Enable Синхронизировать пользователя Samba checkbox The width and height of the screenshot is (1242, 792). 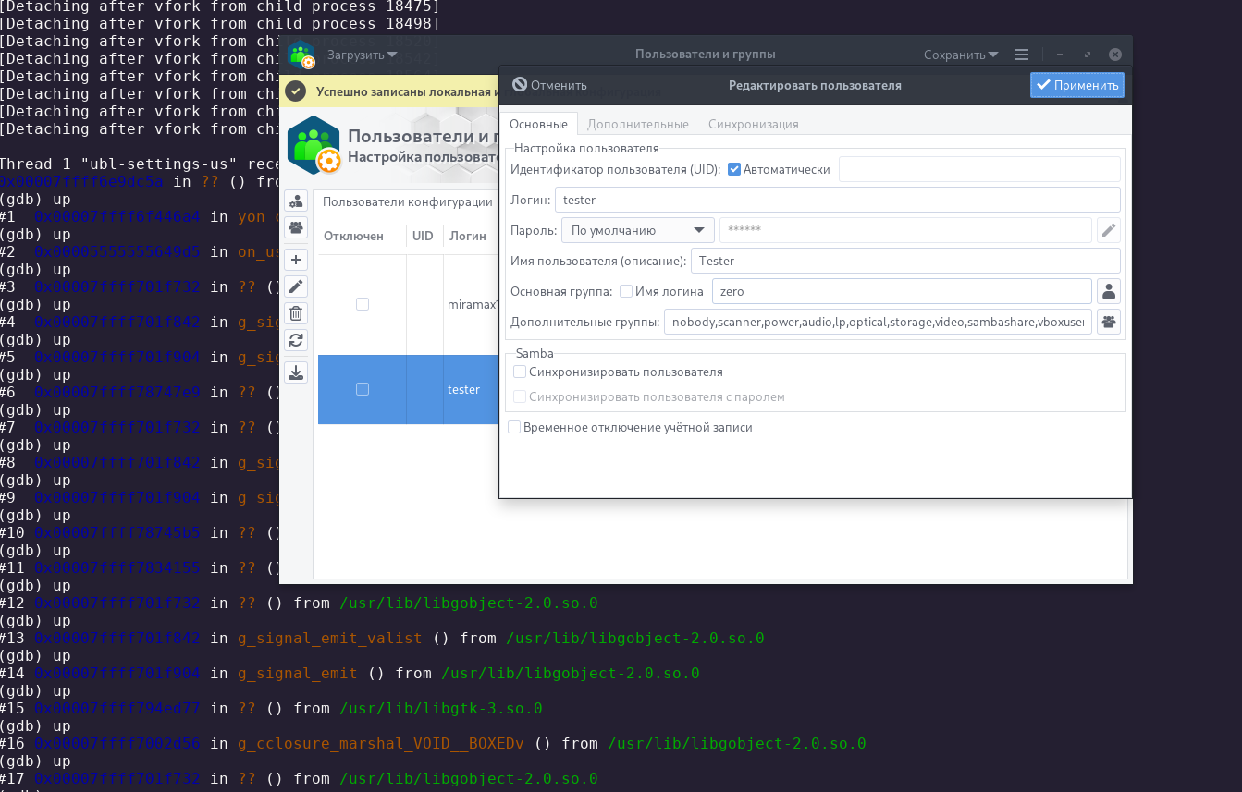click(520, 372)
